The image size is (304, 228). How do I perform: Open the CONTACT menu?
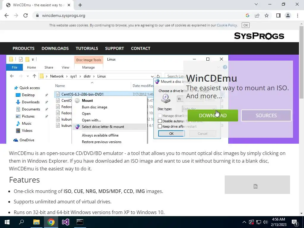pos(140,48)
